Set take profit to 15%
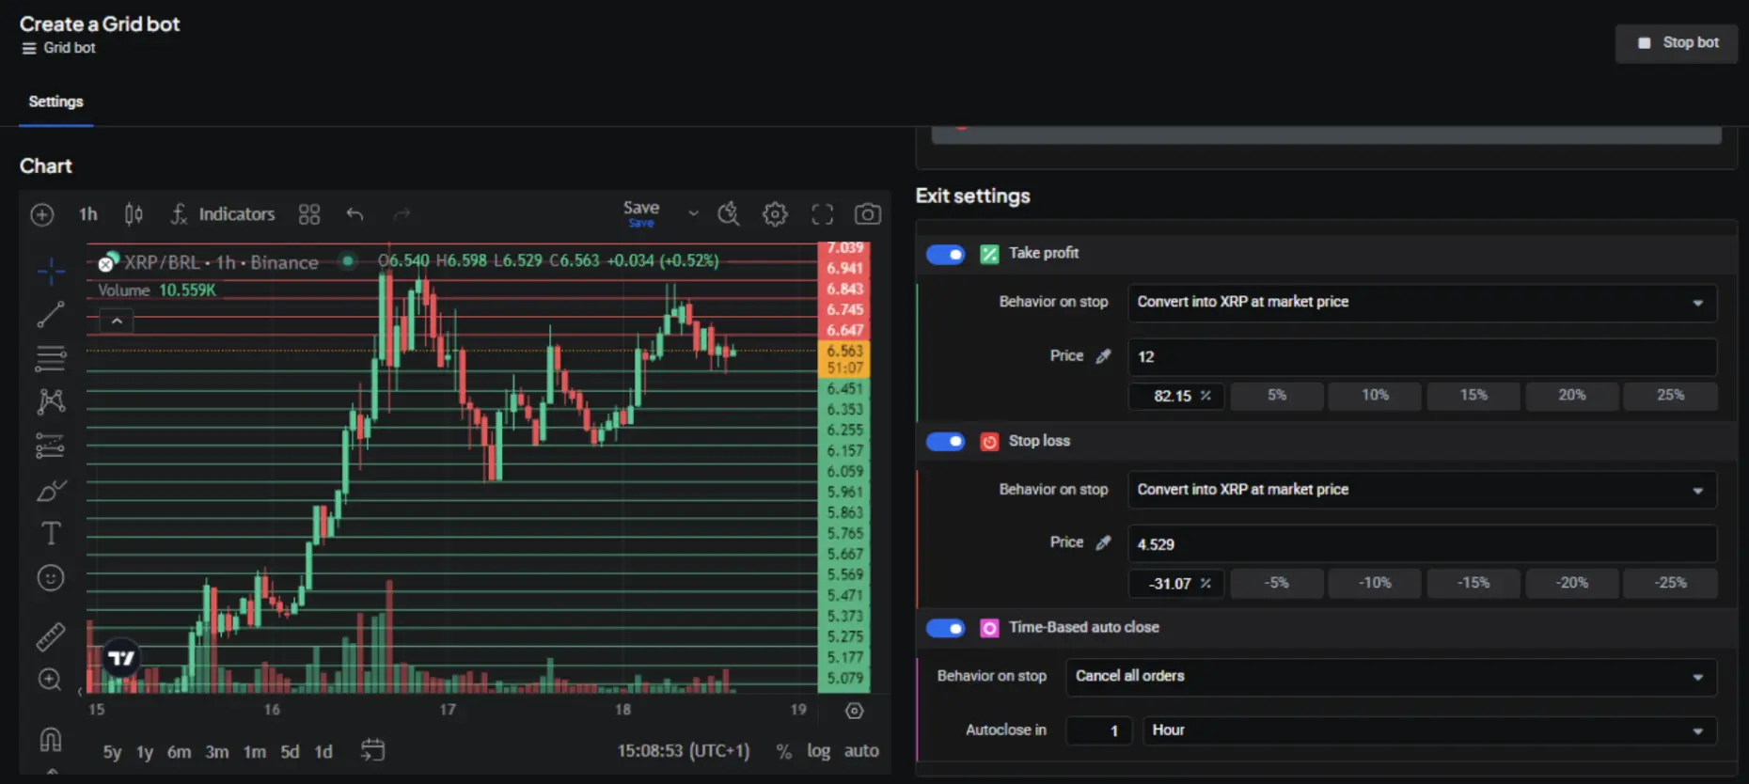Viewport: 1749px width, 784px height. click(1473, 396)
